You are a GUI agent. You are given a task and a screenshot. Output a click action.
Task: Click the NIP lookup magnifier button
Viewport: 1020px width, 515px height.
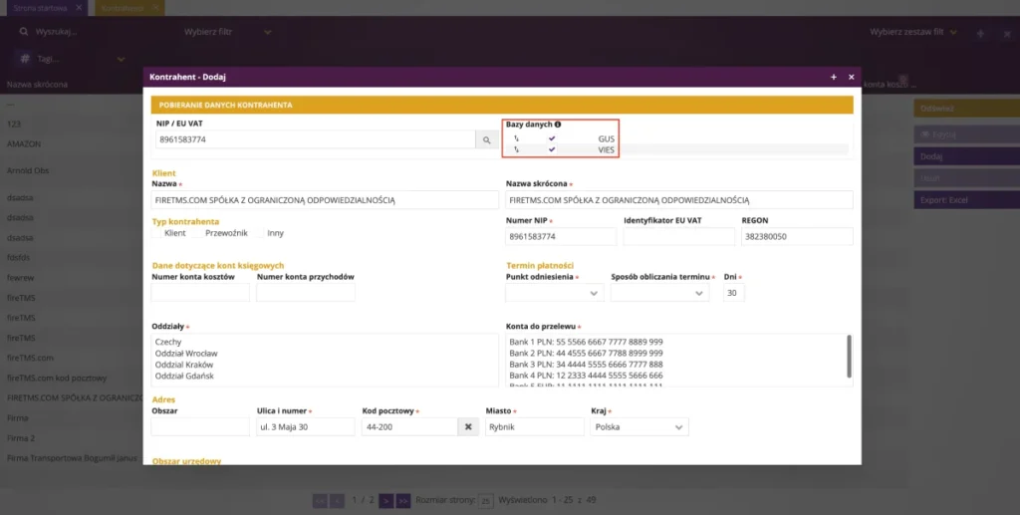(x=486, y=139)
